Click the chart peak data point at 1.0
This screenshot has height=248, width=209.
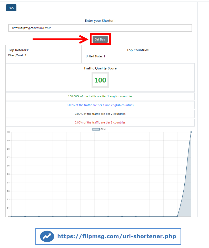(x=191, y=132)
